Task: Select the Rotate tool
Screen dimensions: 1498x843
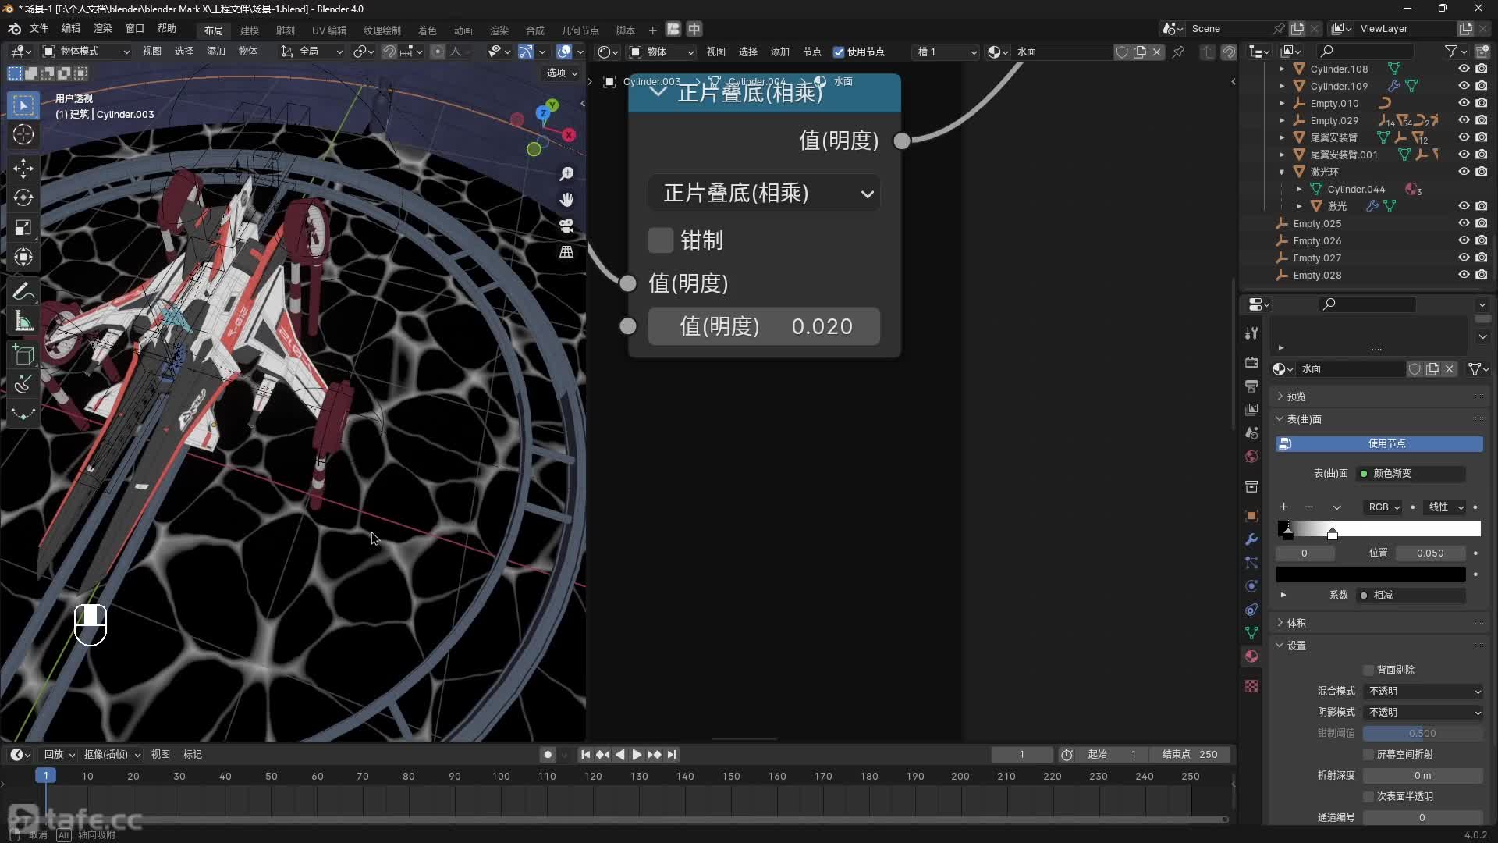Action: click(x=23, y=197)
